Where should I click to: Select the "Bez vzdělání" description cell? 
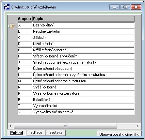(84, 25)
